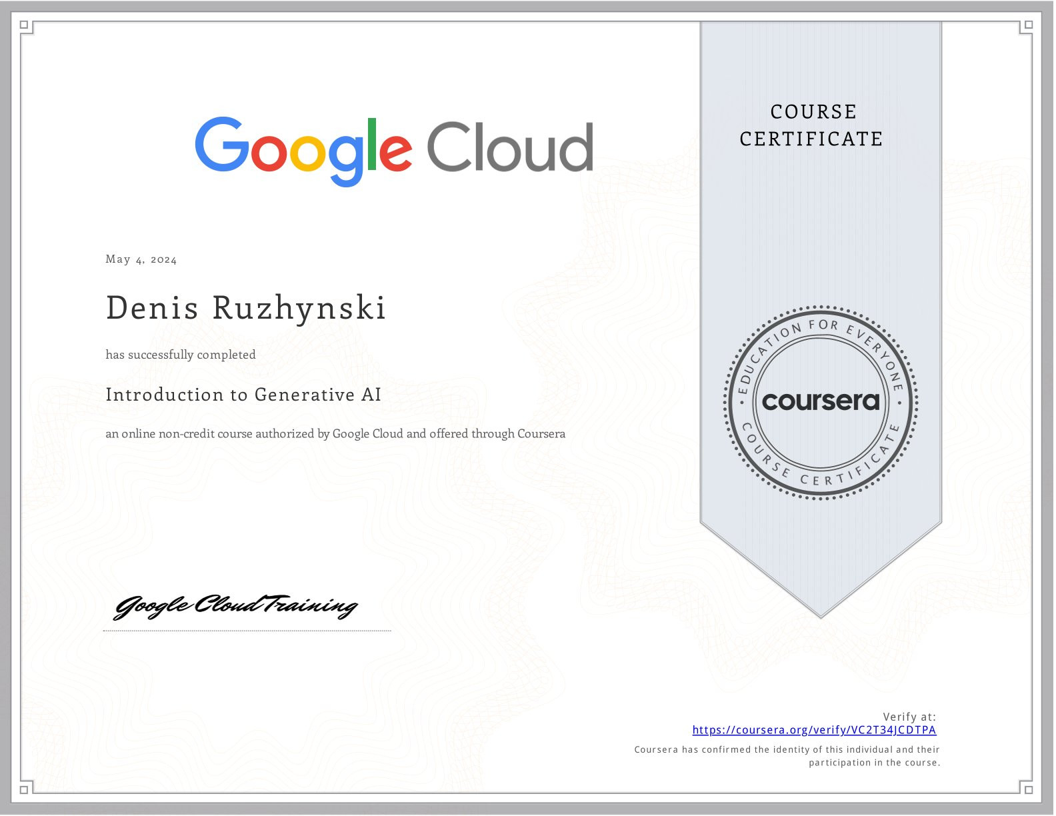Click the COURSE CERTIFICATE heading
The width and height of the screenshot is (1056, 816).
pyautogui.click(x=812, y=125)
